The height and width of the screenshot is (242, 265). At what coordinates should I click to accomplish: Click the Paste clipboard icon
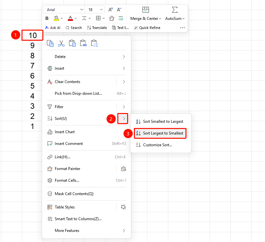coord(72,43)
